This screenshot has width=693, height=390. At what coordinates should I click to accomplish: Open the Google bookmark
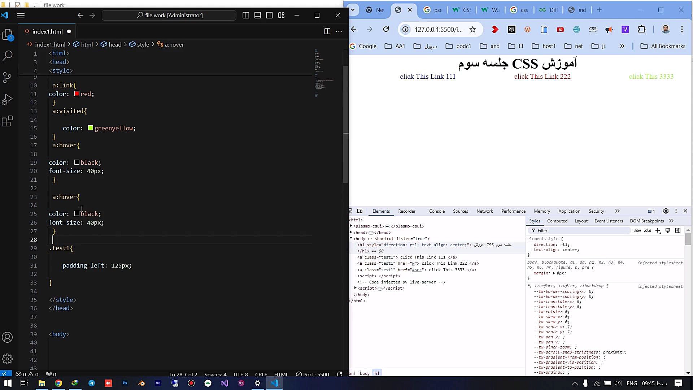[363, 46]
